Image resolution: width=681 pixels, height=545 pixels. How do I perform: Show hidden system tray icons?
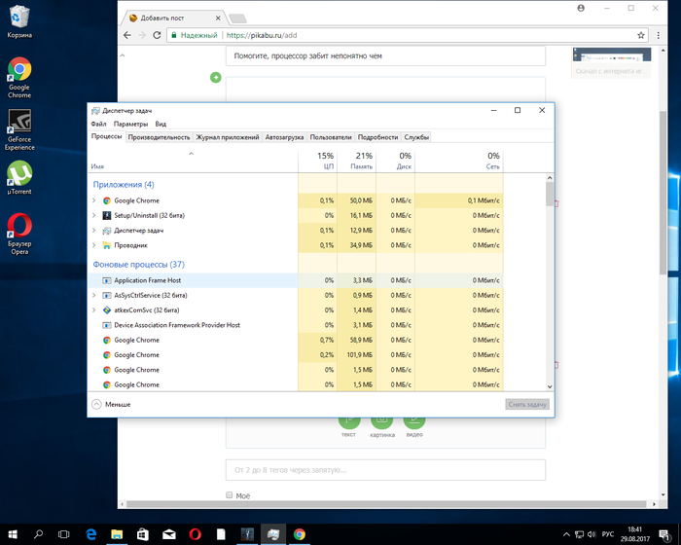[566, 534]
